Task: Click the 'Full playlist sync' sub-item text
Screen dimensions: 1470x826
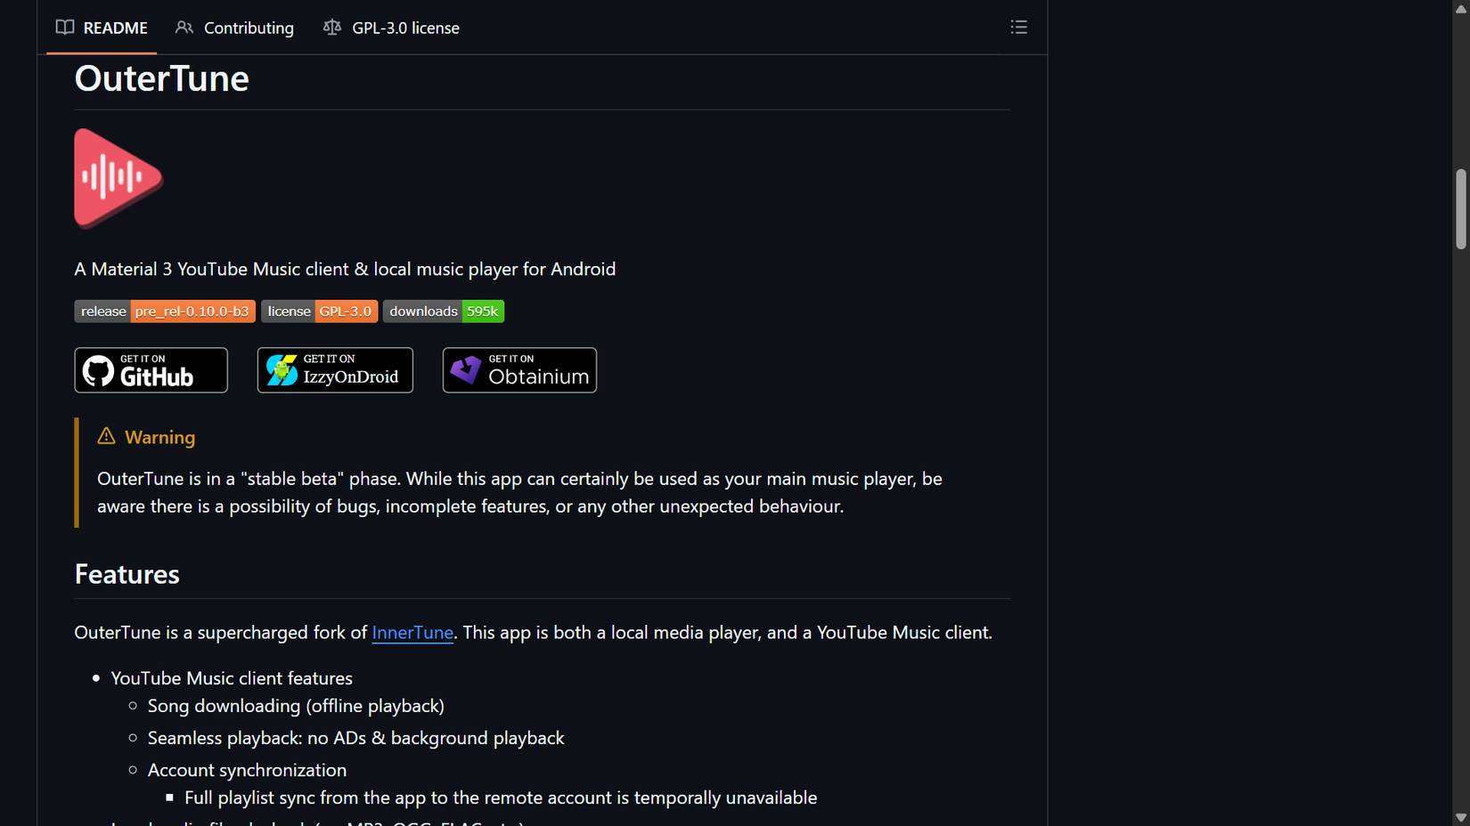Action: point(501,798)
